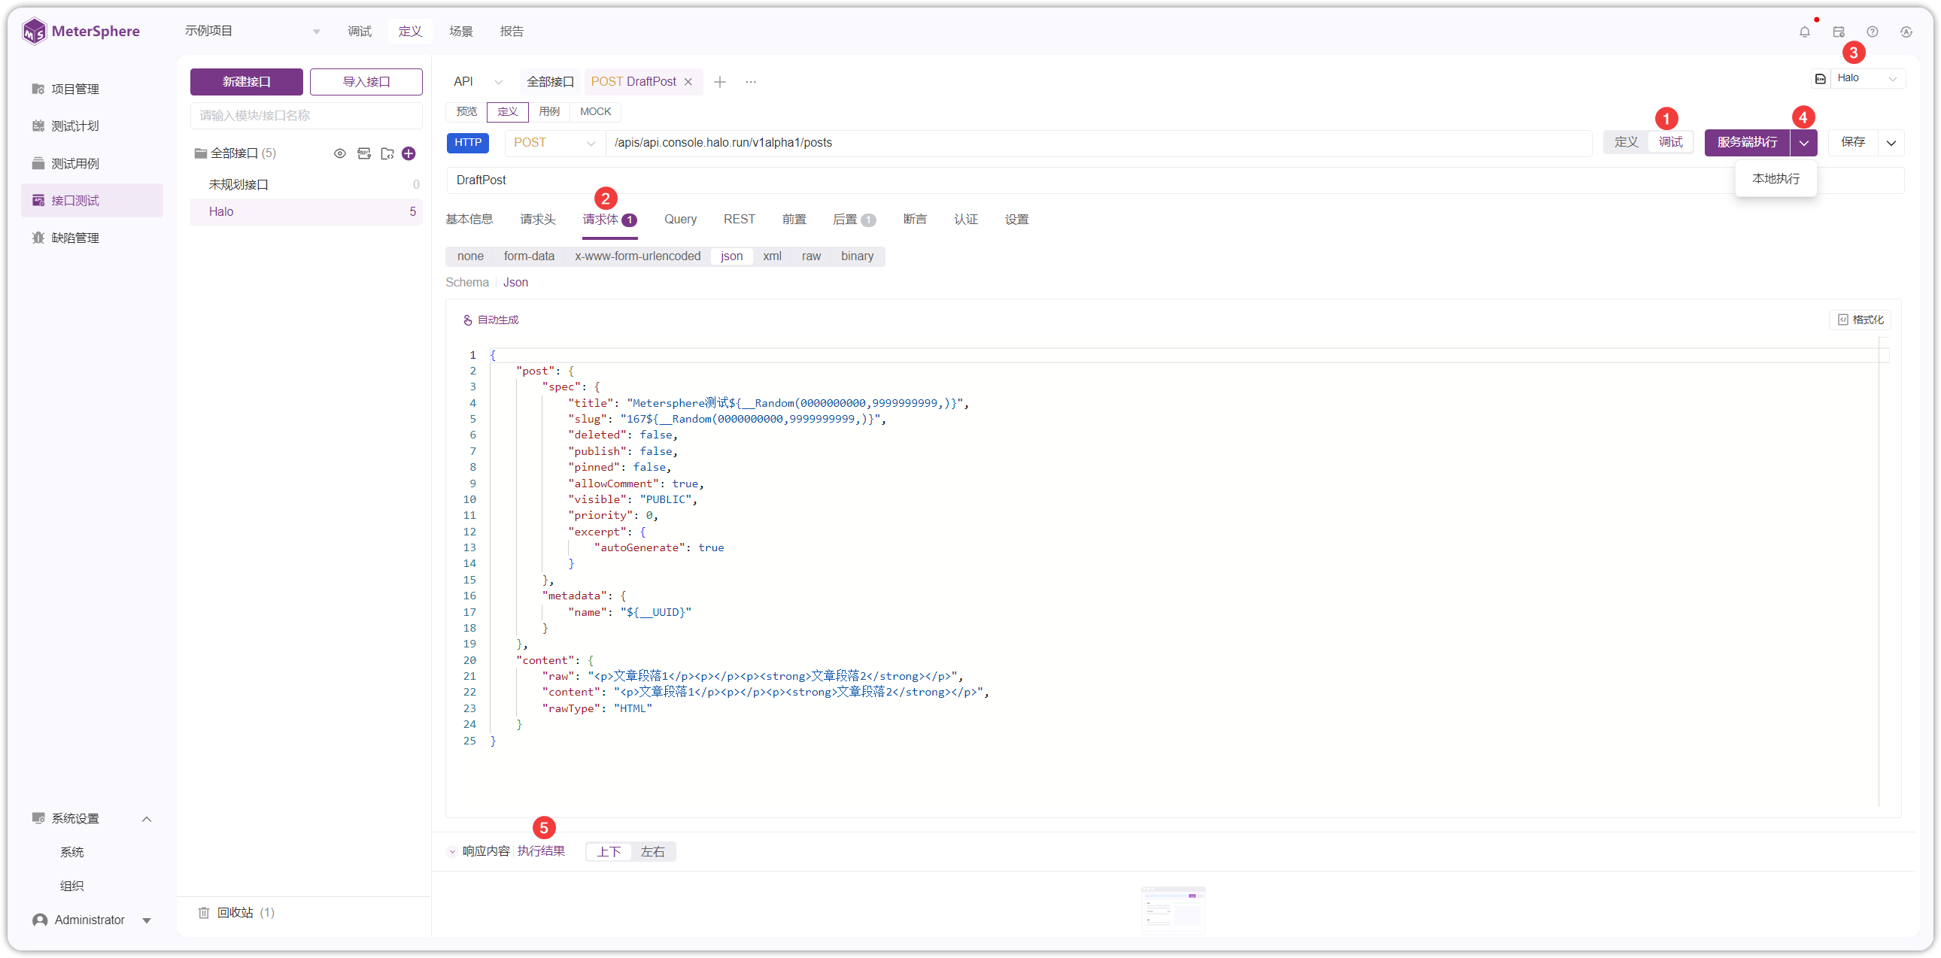Close the POST DraftPost tab
1941x958 pixels.
[x=688, y=81]
